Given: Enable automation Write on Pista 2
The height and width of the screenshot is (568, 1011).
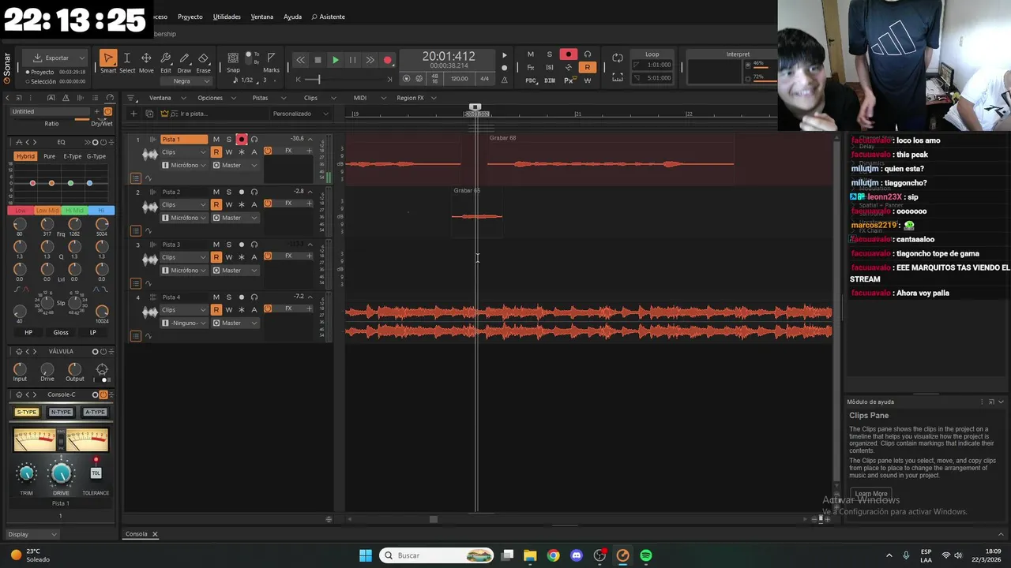Looking at the screenshot, I should coord(229,204).
